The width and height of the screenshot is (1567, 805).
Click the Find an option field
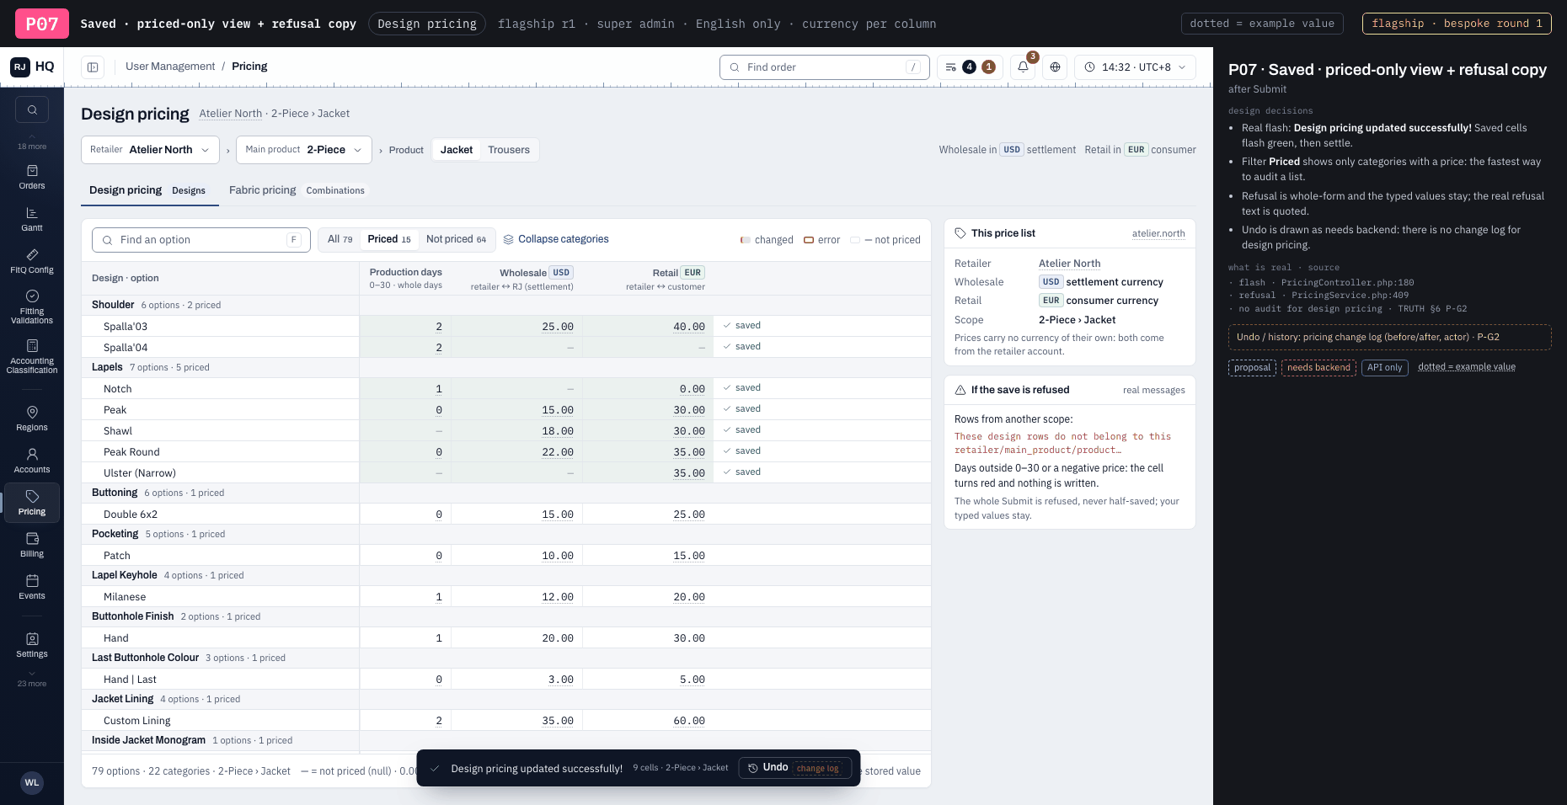[201, 240]
